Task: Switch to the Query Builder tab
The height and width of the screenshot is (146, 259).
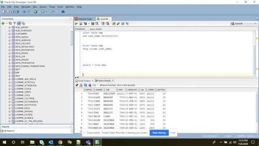Action: pos(96,29)
